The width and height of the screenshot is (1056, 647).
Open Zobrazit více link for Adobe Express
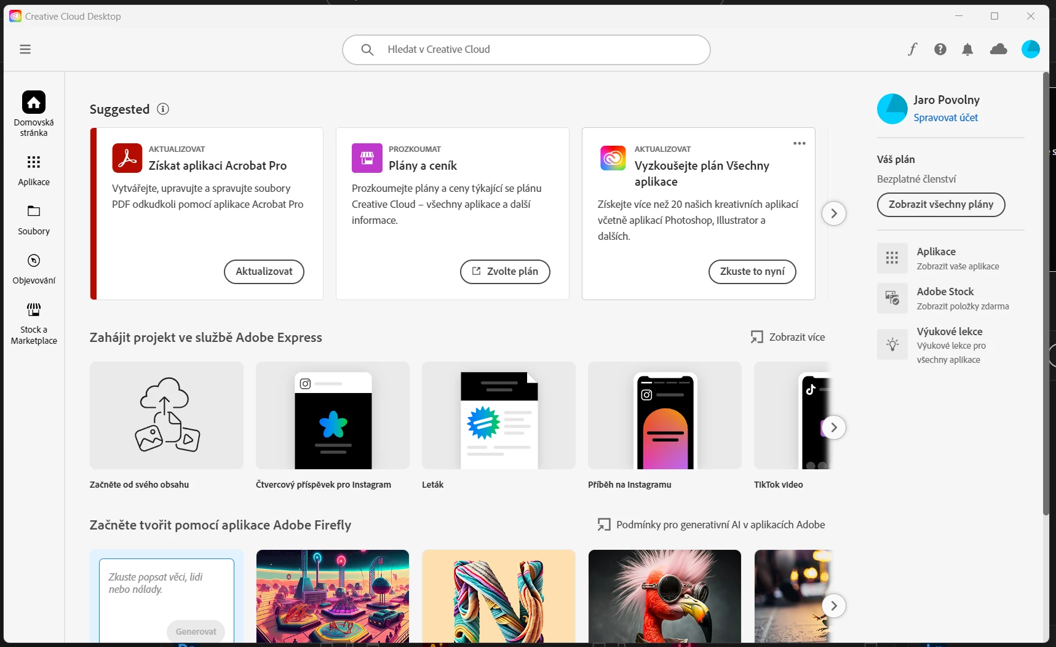pos(788,337)
